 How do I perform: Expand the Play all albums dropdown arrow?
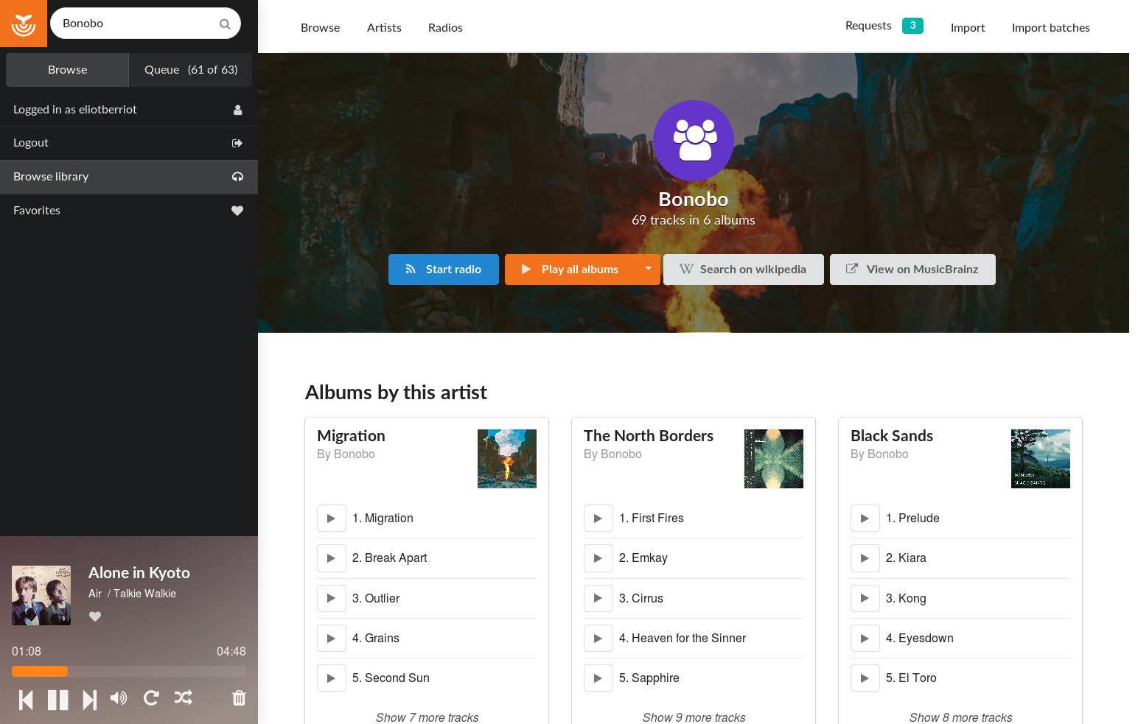click(x=648, y=270)
